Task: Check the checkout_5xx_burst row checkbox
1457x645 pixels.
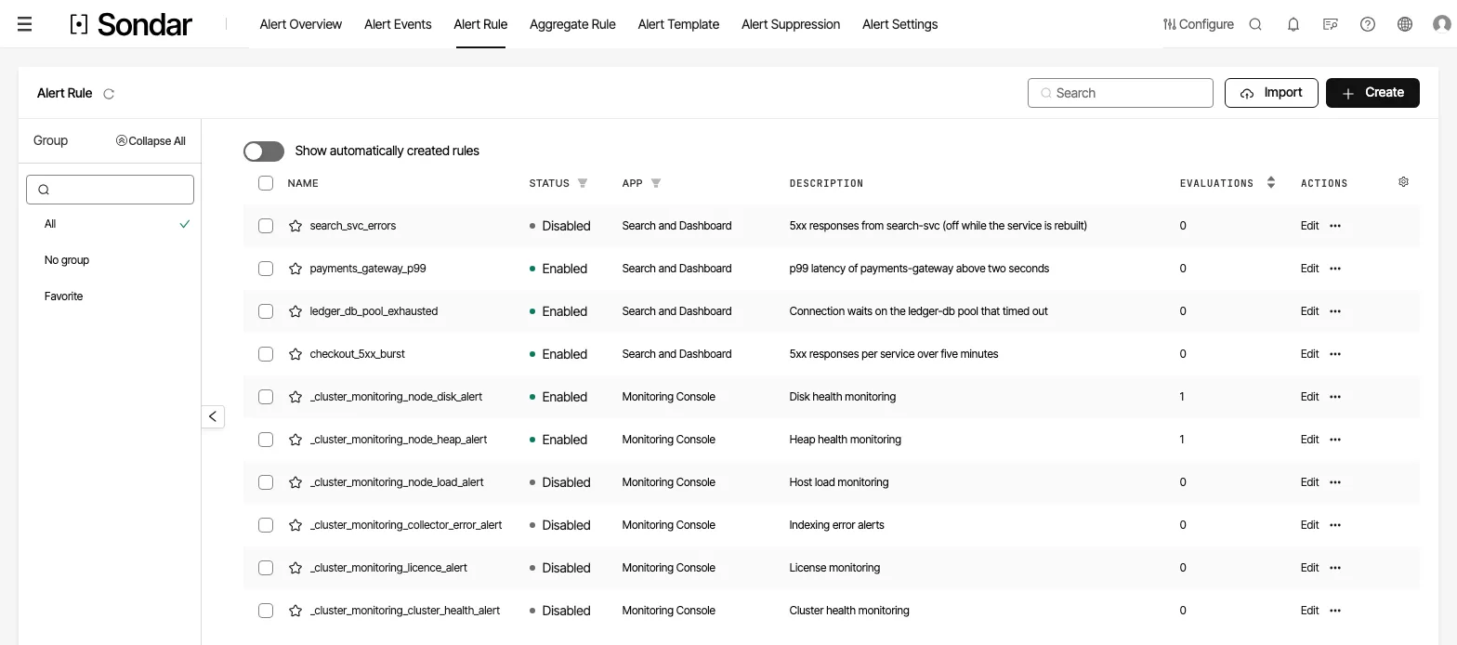Action: click(x=266, y=354)
